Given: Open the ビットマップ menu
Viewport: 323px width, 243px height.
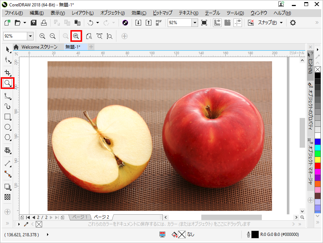Looking at the screenshot, I should (162, 13).
